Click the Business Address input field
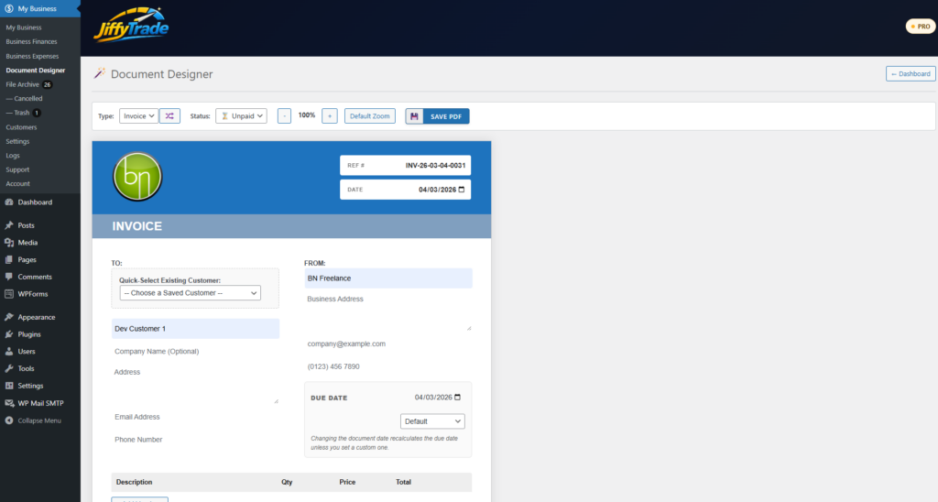 [387, 310]
